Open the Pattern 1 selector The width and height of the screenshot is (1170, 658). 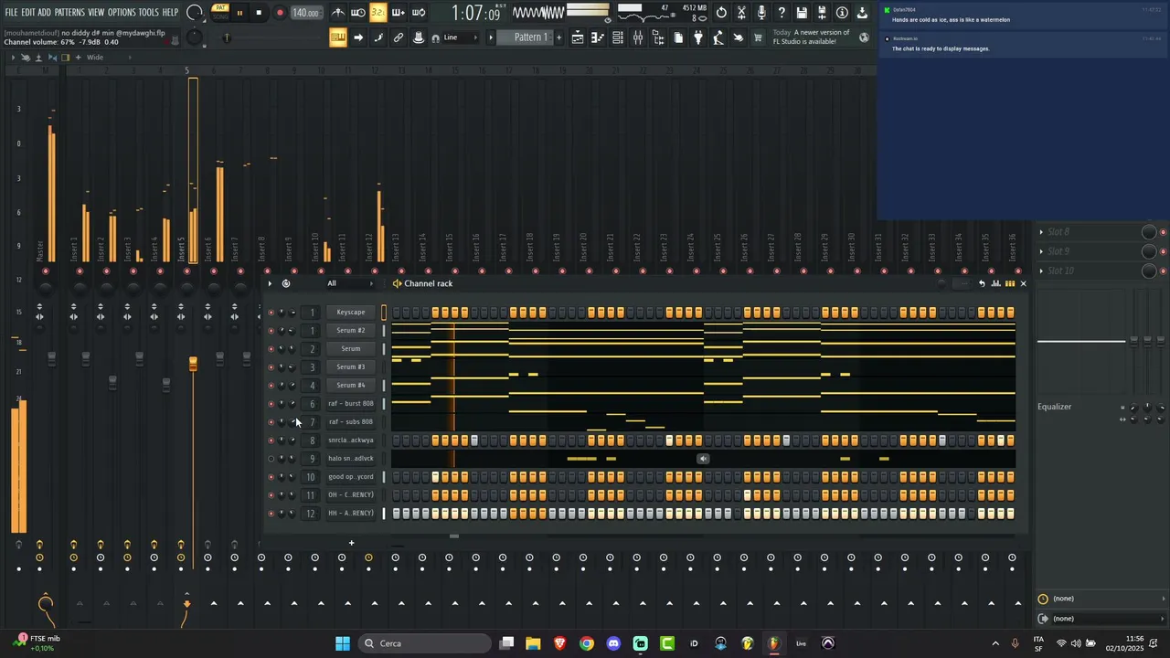[x=530, y=37]
